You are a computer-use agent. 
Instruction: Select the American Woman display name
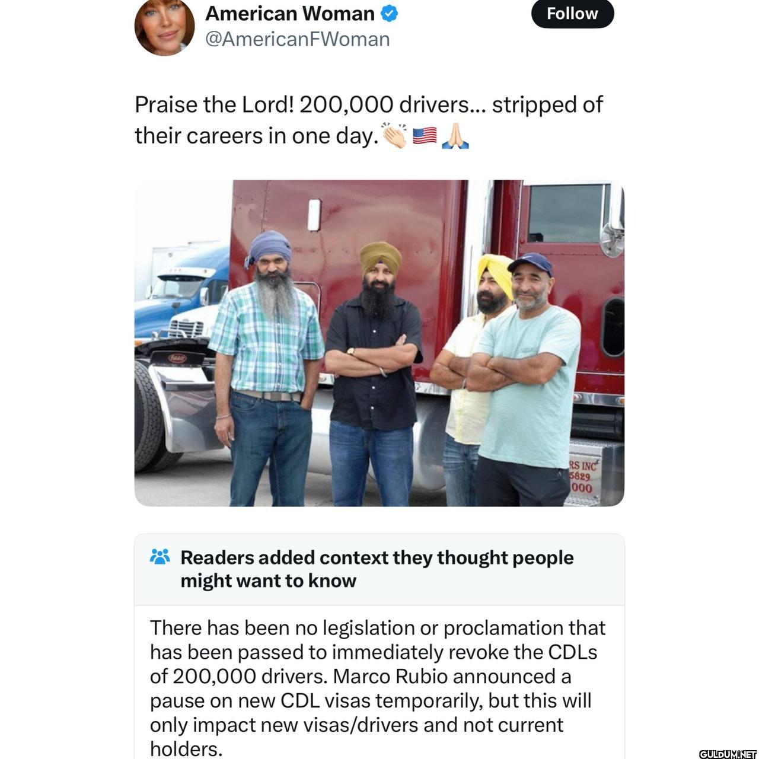290,14
